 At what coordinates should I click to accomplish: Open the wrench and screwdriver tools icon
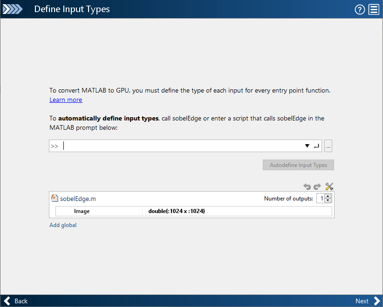tap(329, 187)
